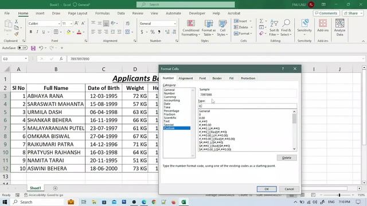Click the Help question mark in dialog

point(283,69)
